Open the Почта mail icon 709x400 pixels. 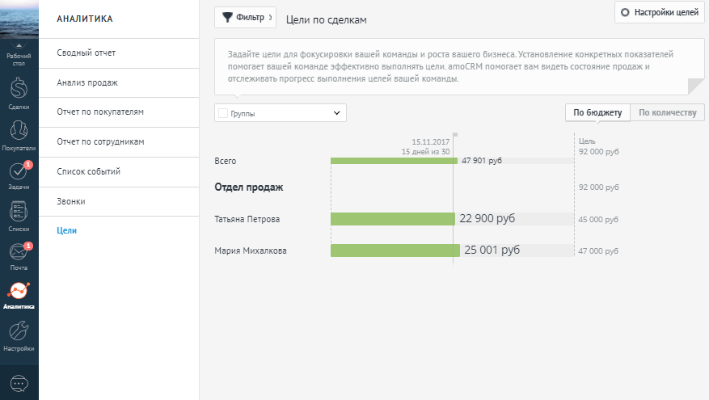[x=19, y=252]
